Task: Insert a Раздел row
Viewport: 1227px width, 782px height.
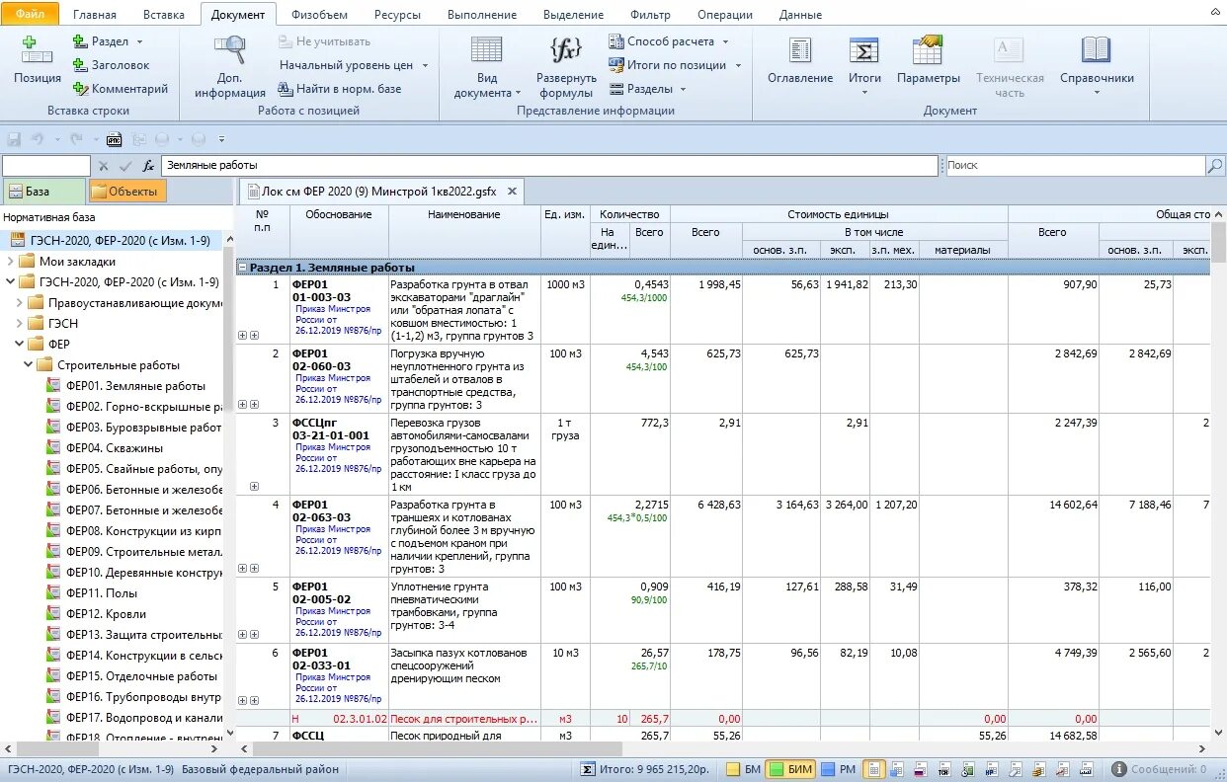Action: 101,41
